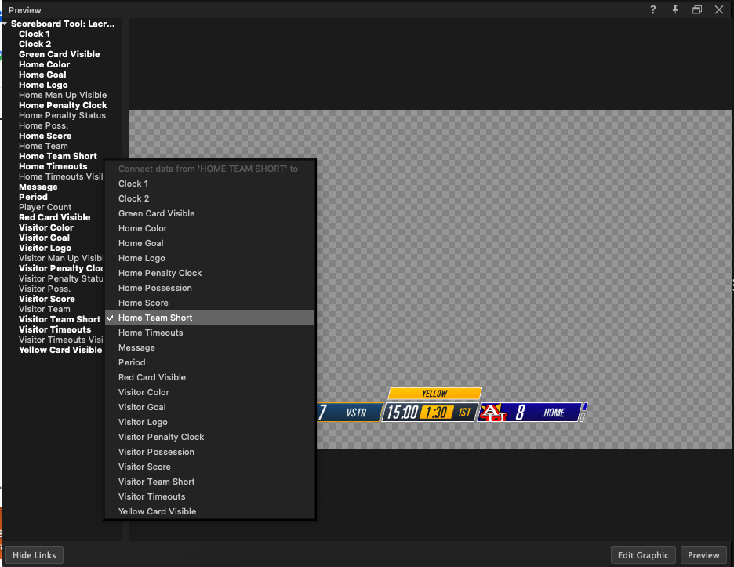Choose 'Home Possession' from the connect menu
This screenshot has width=734, height=567.
click(x=209, y=288)
